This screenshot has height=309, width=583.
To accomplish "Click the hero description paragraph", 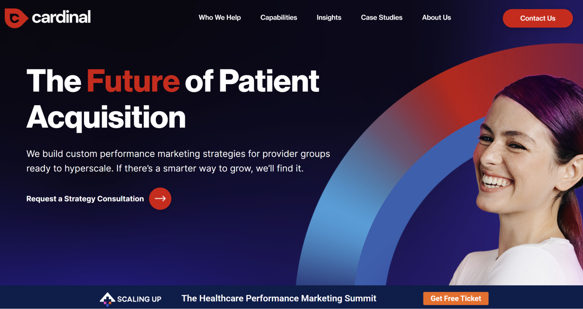I will pos(178,161).
